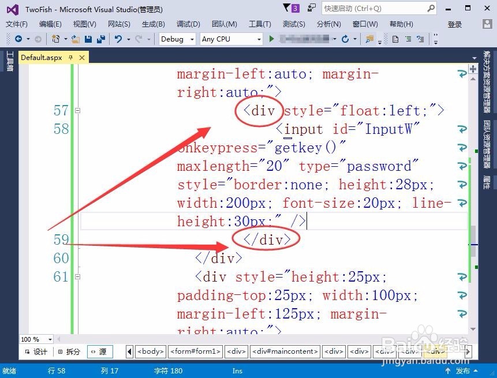Pin the Default.aspx tab

pos(70,57)
